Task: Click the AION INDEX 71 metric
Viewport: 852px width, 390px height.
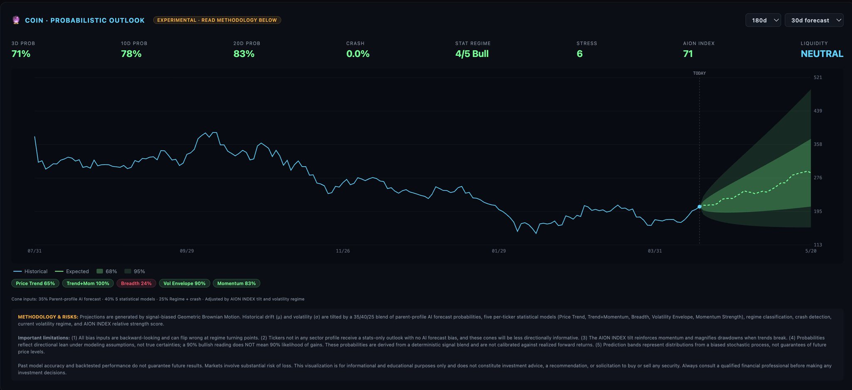Action: click(x=688, y=54)
